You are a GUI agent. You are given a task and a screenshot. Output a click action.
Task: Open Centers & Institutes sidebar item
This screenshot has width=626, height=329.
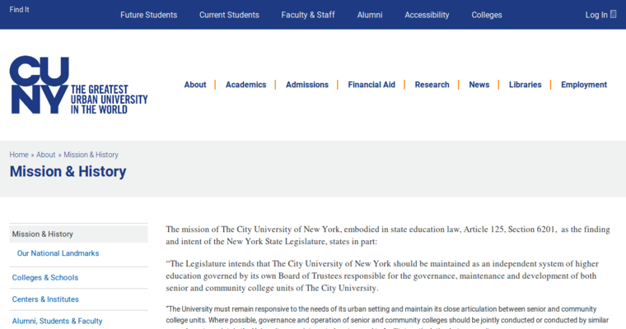click(x=45, y=299)
